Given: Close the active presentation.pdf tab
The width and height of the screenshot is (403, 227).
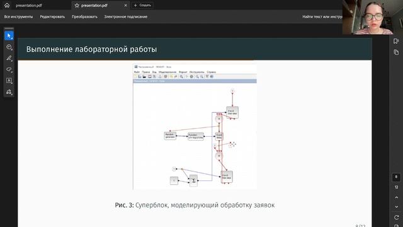Looking at the screenshot, I should 125,5.
